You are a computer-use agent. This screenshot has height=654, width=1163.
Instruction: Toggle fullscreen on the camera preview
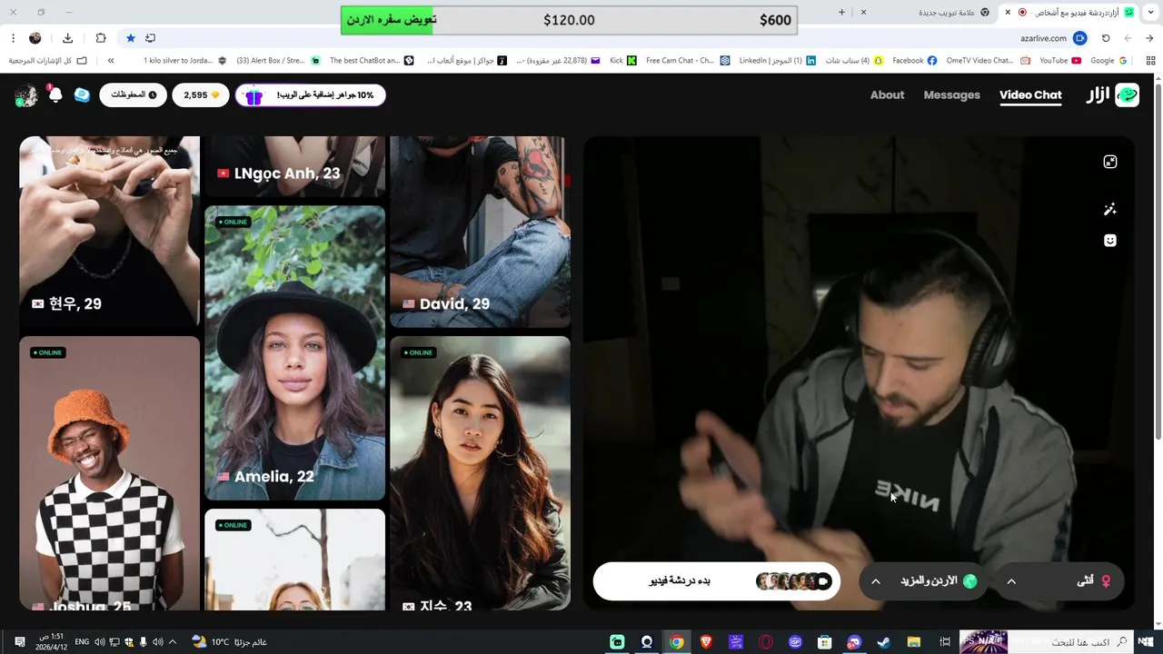tap(1109, 162)
